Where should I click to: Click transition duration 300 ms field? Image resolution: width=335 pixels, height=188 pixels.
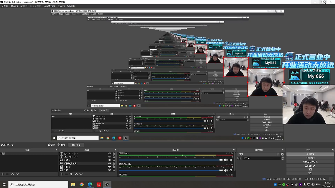pos(262,158)
